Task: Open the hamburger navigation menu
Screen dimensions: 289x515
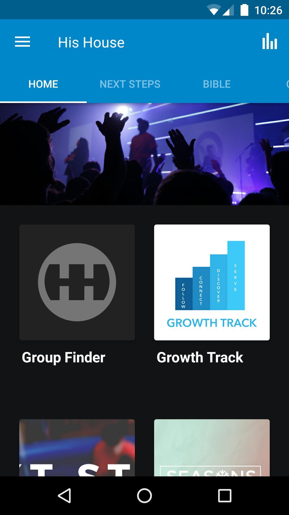Action: [x=22, y=42]
